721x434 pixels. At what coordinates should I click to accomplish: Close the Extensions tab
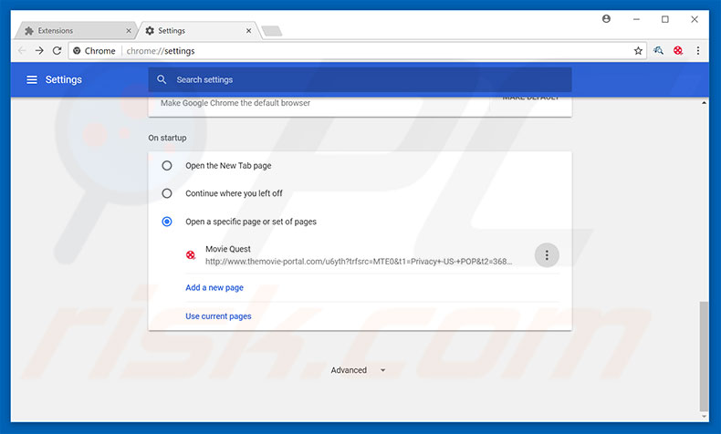click(x=129, y=31)
